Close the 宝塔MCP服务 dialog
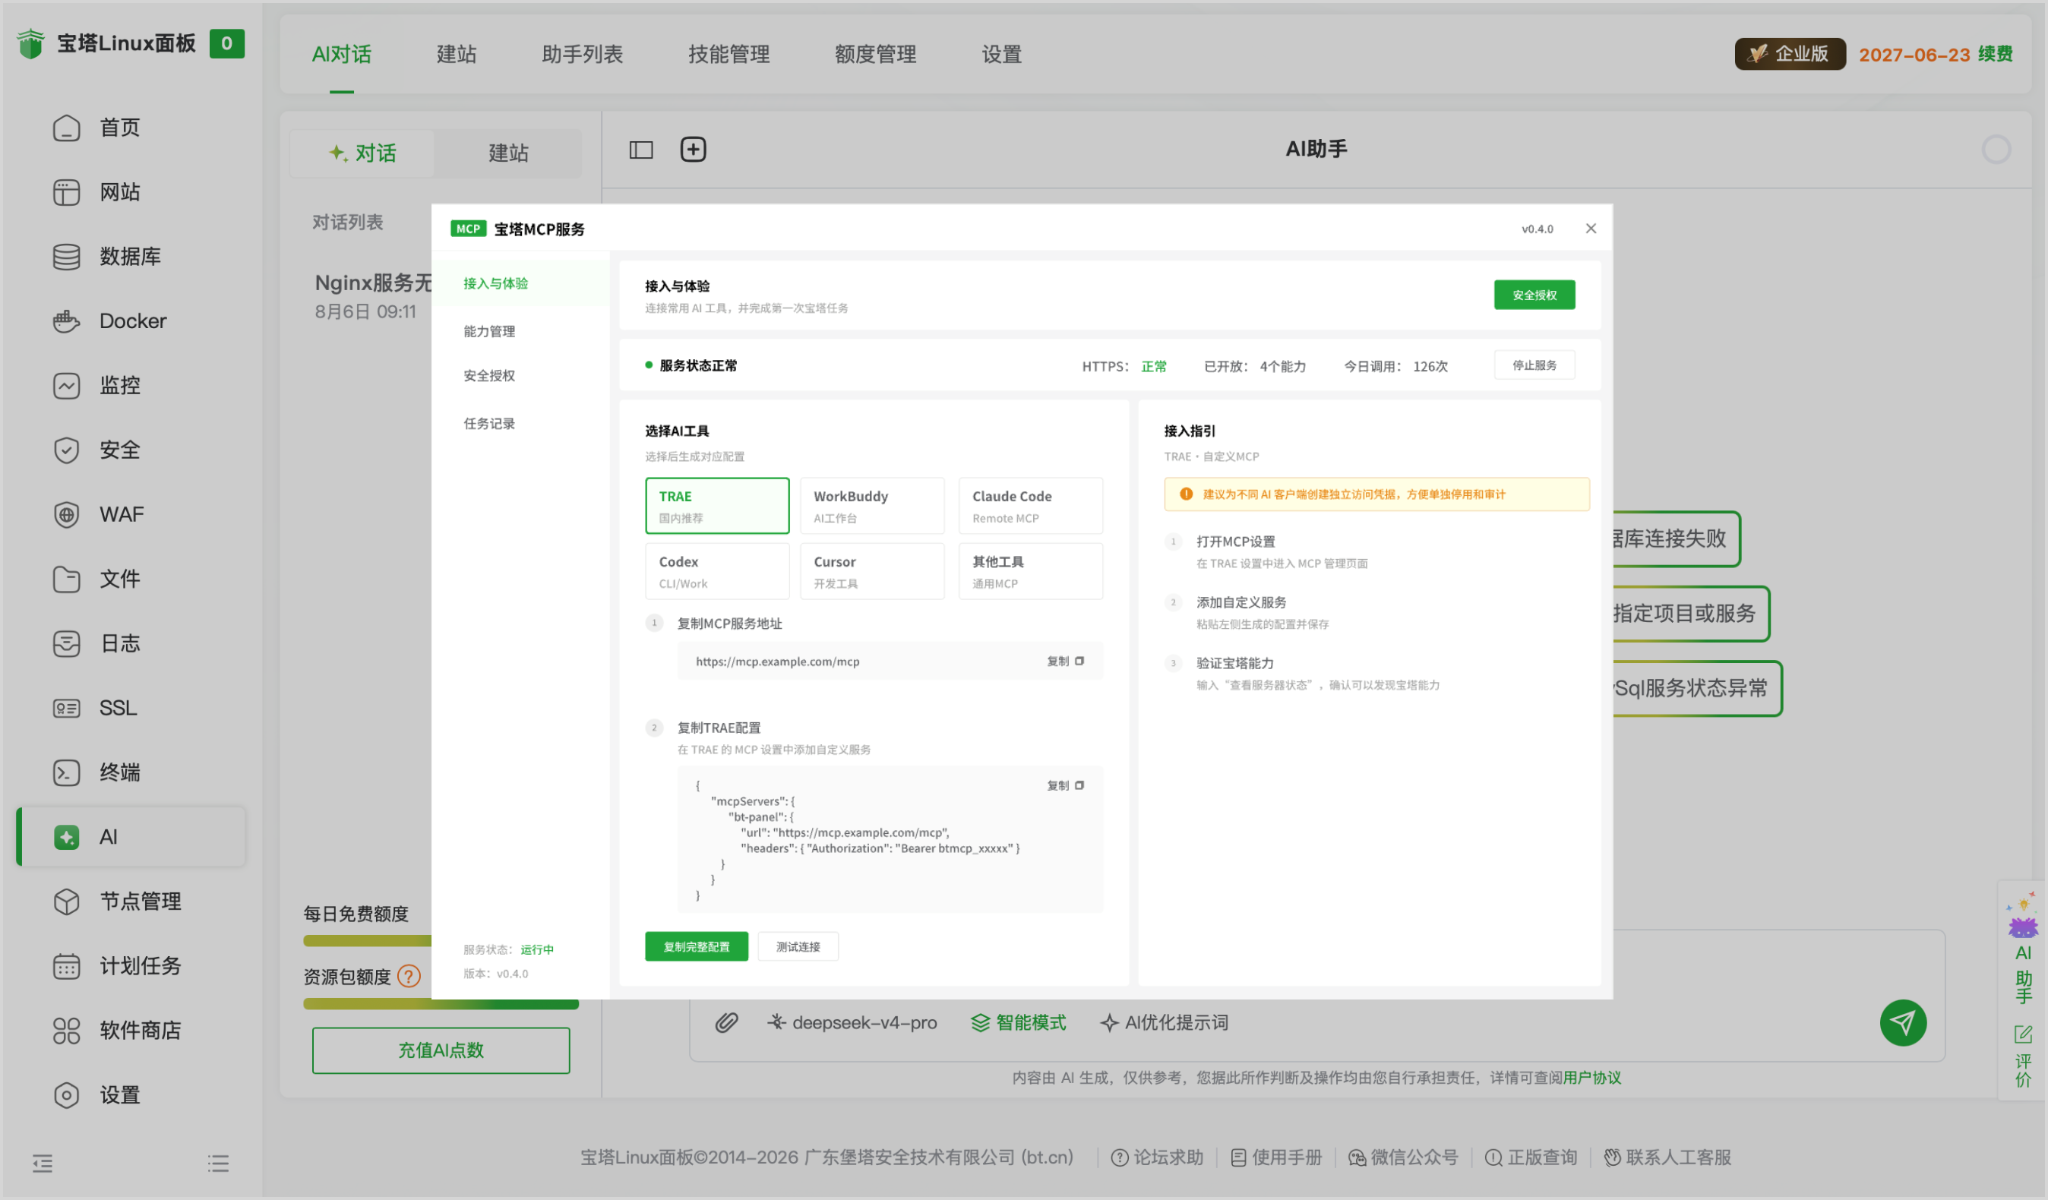2048x1200 pixels. coord(1591,229)
